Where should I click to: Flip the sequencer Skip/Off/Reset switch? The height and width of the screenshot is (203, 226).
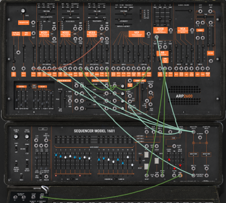click(x=140, y=161)
